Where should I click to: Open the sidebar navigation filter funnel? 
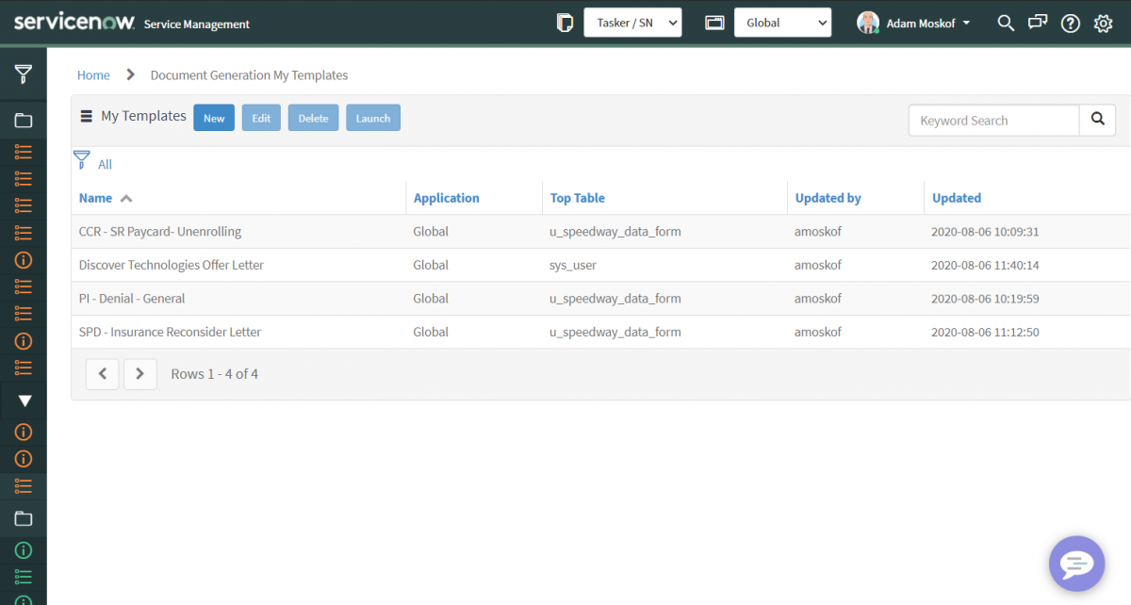[x=24, y=74]
